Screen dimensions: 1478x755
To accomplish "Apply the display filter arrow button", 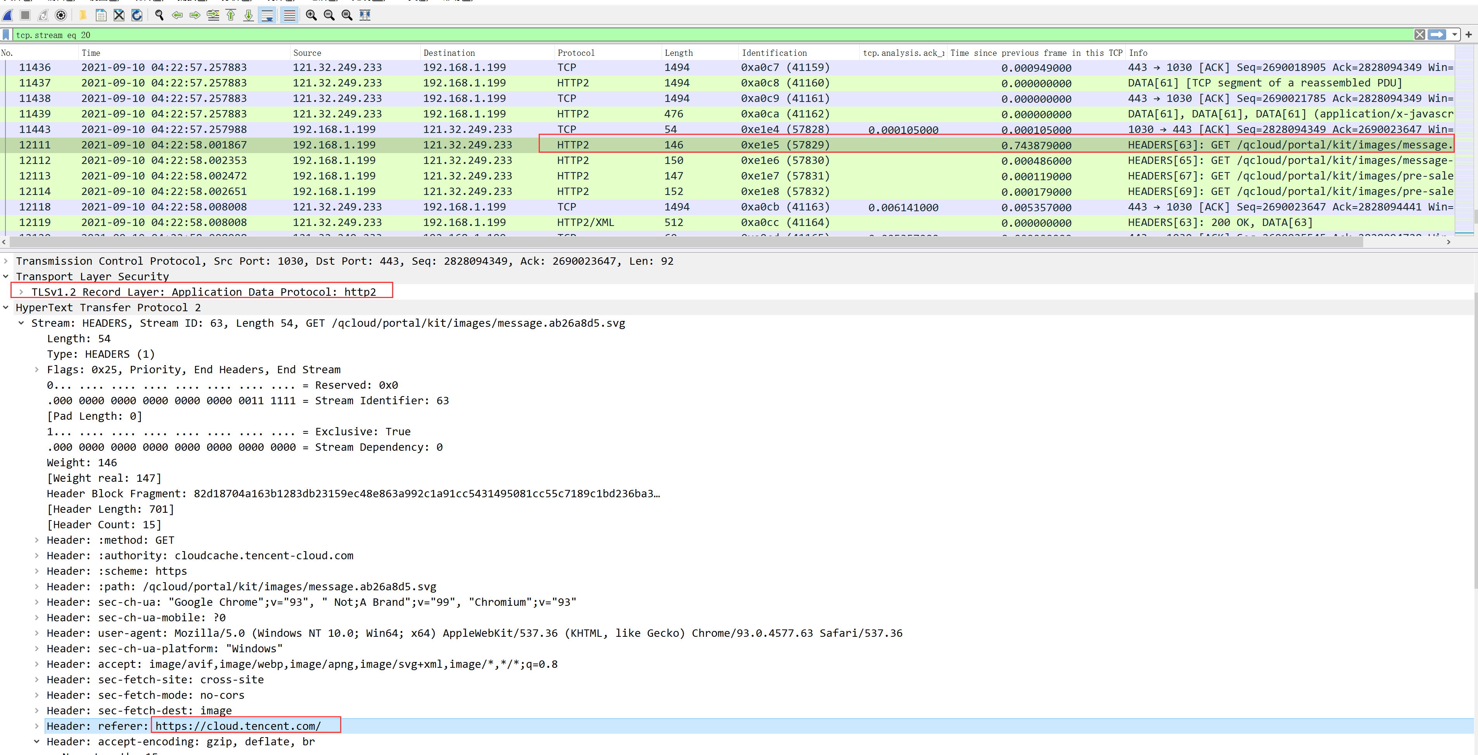I will pyautogui.click(x=1437, y=35).
